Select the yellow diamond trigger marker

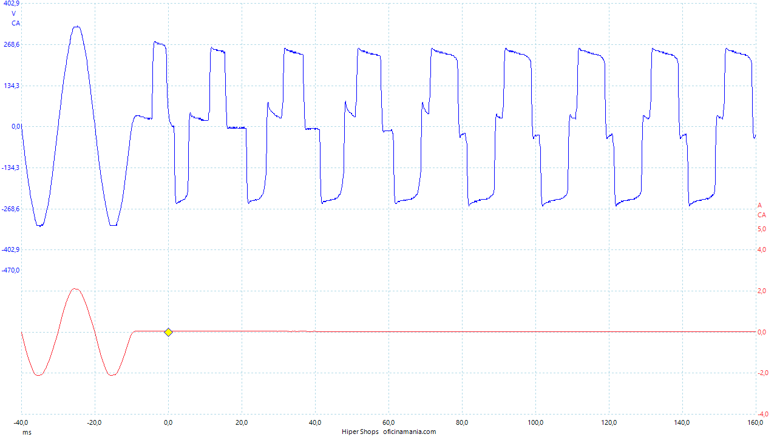click(x=168, y=332)
